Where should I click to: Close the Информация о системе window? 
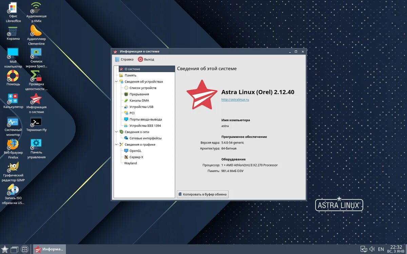pos(302,51)
